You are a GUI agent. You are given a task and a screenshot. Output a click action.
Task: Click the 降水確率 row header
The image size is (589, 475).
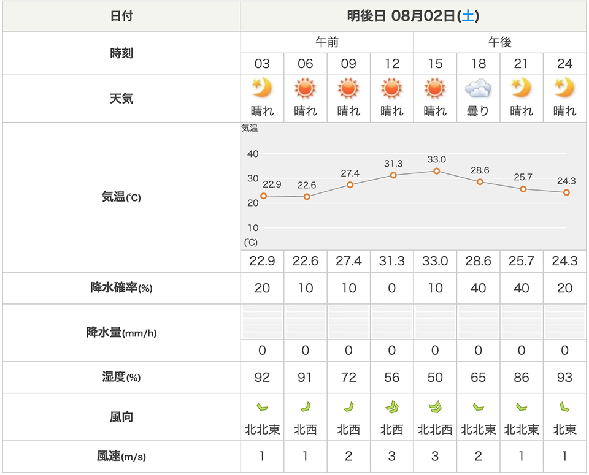point(121,288)
